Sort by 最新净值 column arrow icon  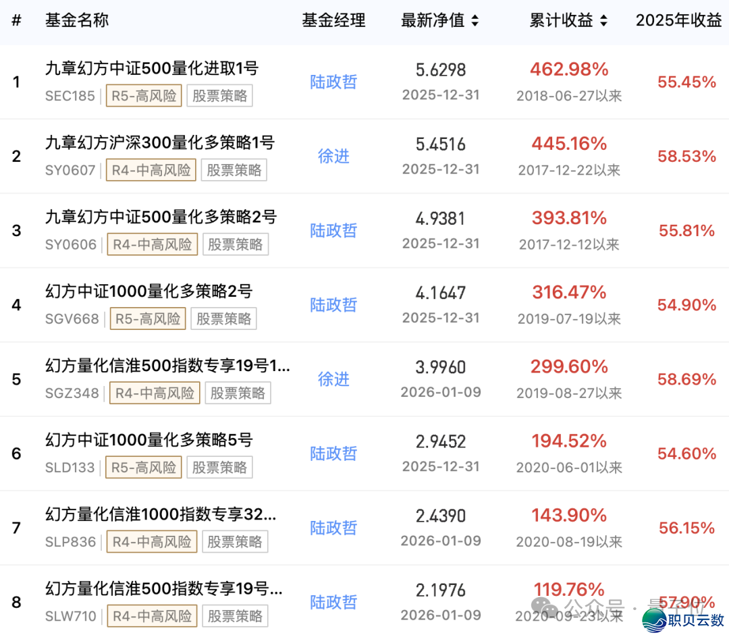click(475, 21)
